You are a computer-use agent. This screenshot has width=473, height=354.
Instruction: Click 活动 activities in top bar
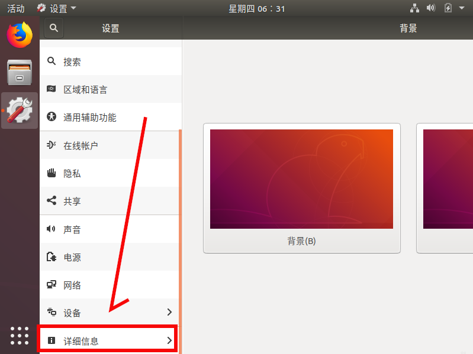pos(15,8)
